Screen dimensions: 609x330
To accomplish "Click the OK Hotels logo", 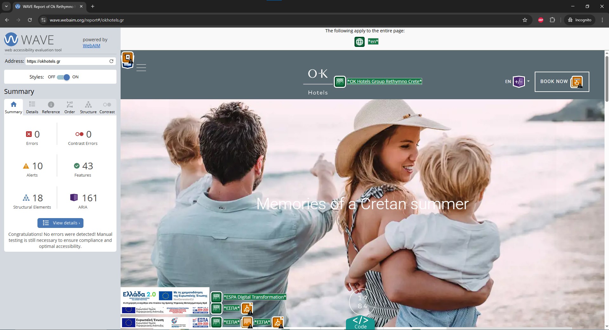I will point(318,82).
